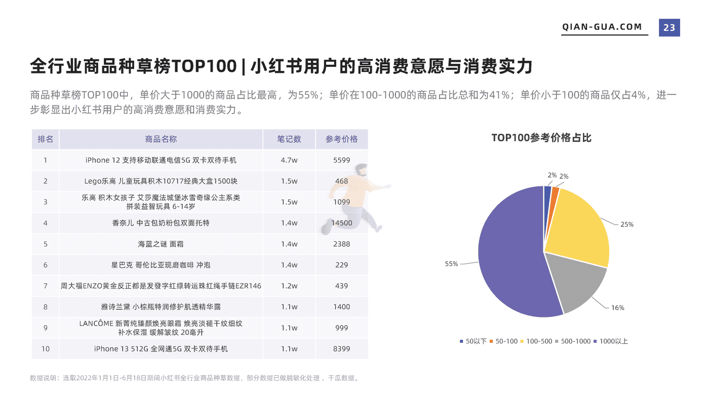This screenshot has height=399, width=709.
Task: Select the 周大福ENZO黄金 product cell
Action: click(161, 286)
